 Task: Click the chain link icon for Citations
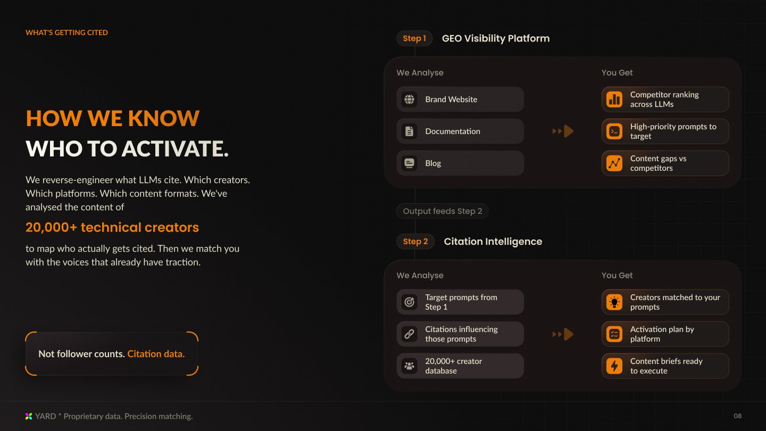[409, 334]
